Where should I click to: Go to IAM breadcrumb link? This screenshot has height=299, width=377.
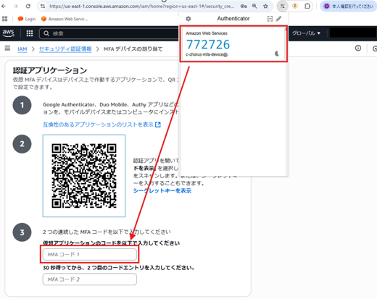coord(22,49)
